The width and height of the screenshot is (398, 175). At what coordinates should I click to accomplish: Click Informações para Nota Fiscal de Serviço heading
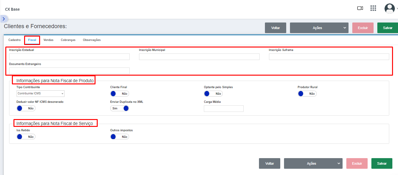click(54, 123)
